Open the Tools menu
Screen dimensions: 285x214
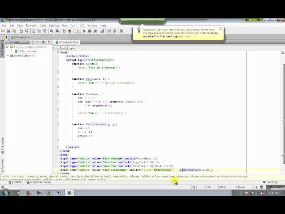tap(73, 26)
